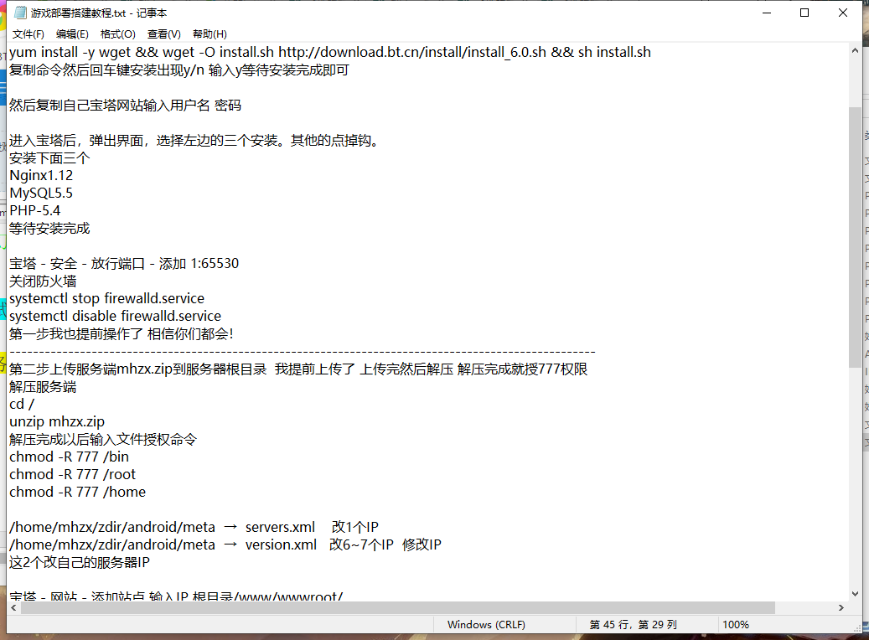Open the 编辑(E) menu

72,34
